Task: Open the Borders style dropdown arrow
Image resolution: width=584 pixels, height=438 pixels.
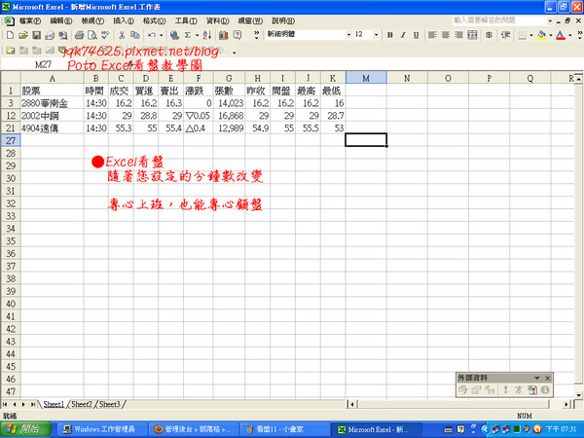Action: click(531, 35)
